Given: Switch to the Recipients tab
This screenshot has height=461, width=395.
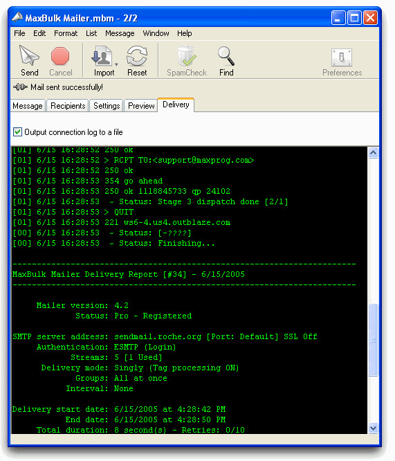Looking at the screenshot, I should tap(68, 105).
